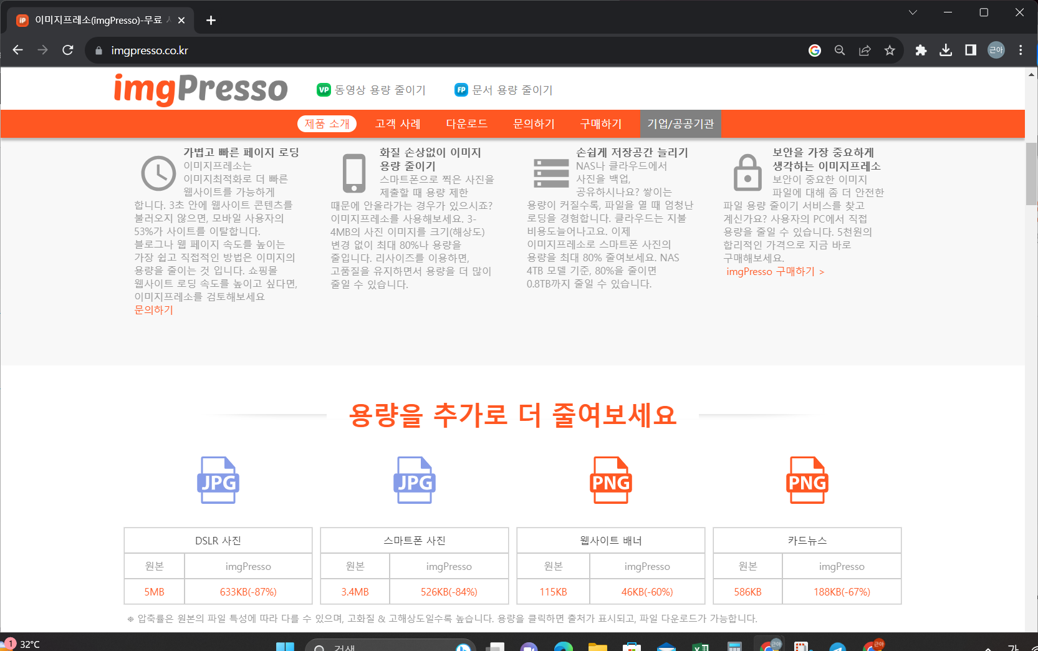Screen dimensions: 1038x651
Task: Expand the tab search chevron
Action: pos(913,12)
